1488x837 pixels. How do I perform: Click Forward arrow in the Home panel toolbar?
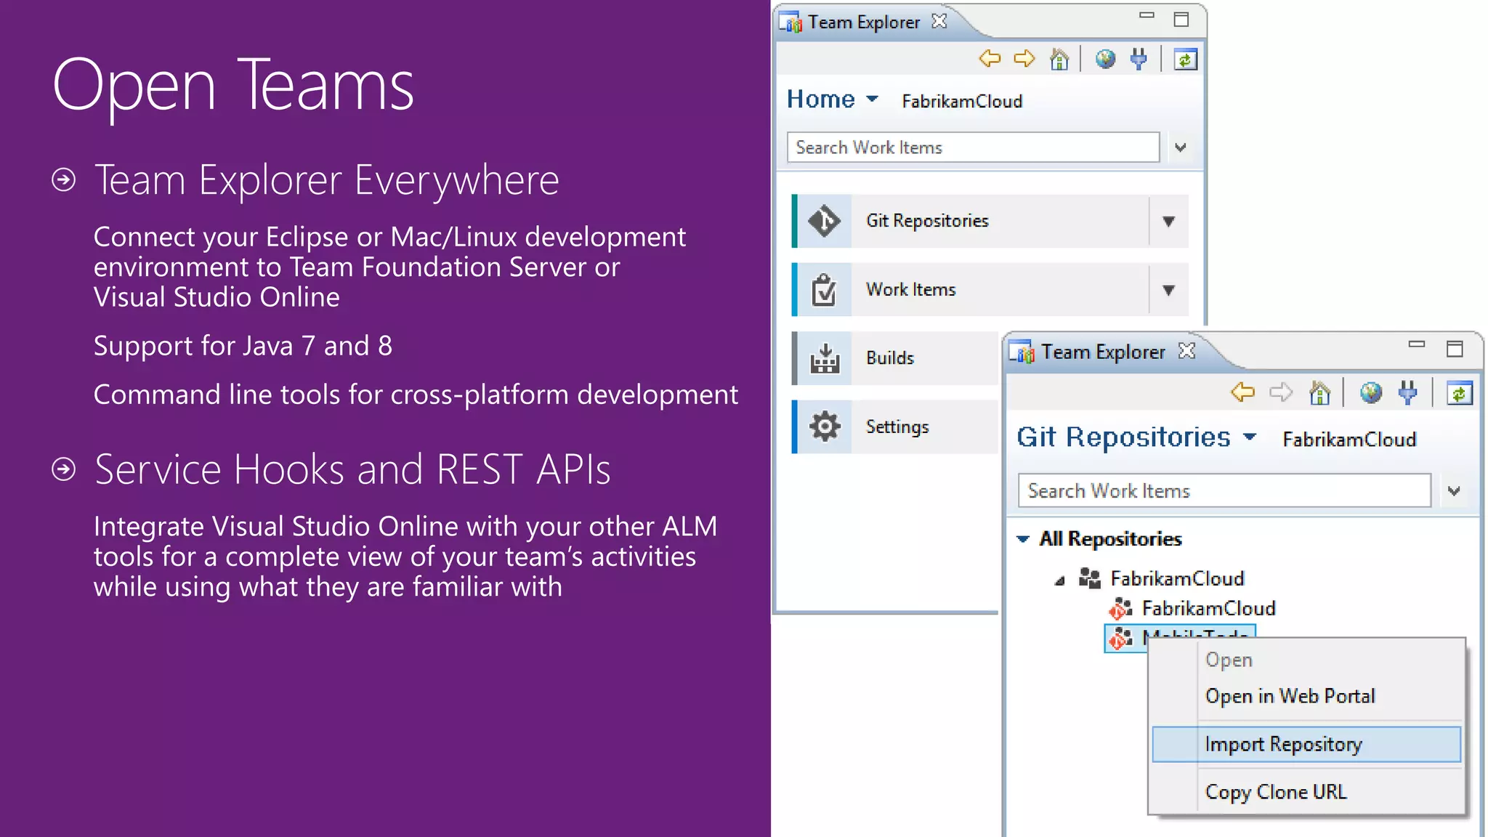(x=1024, y=58)
